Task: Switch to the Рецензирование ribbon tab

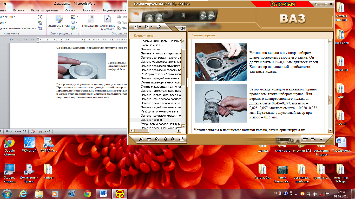Action: click(114, 10)
